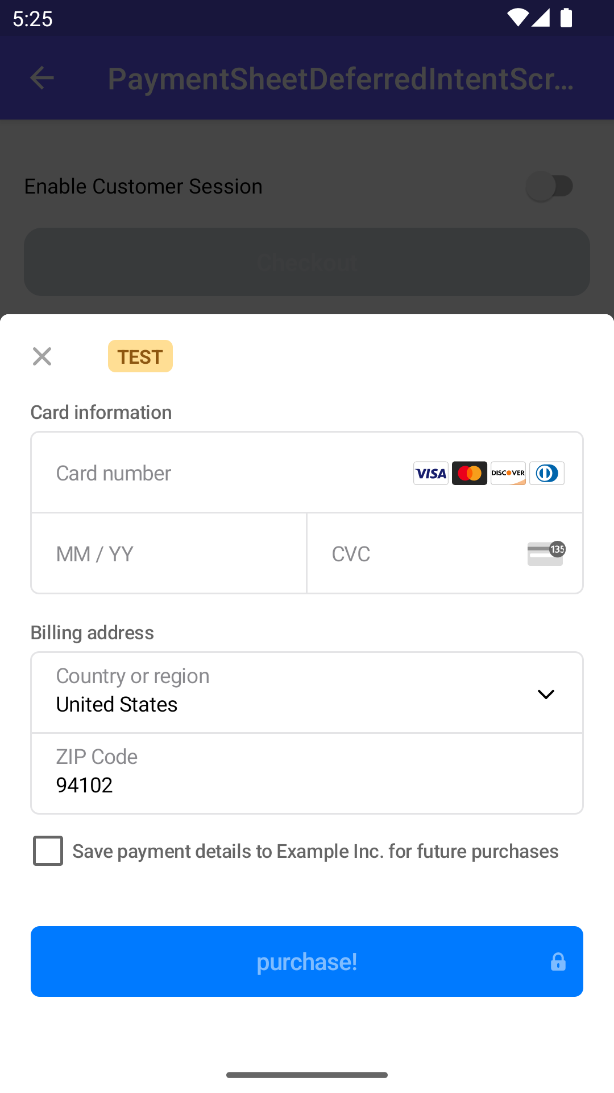Expand country dropdown using chevron arrow

pos(546,694)
